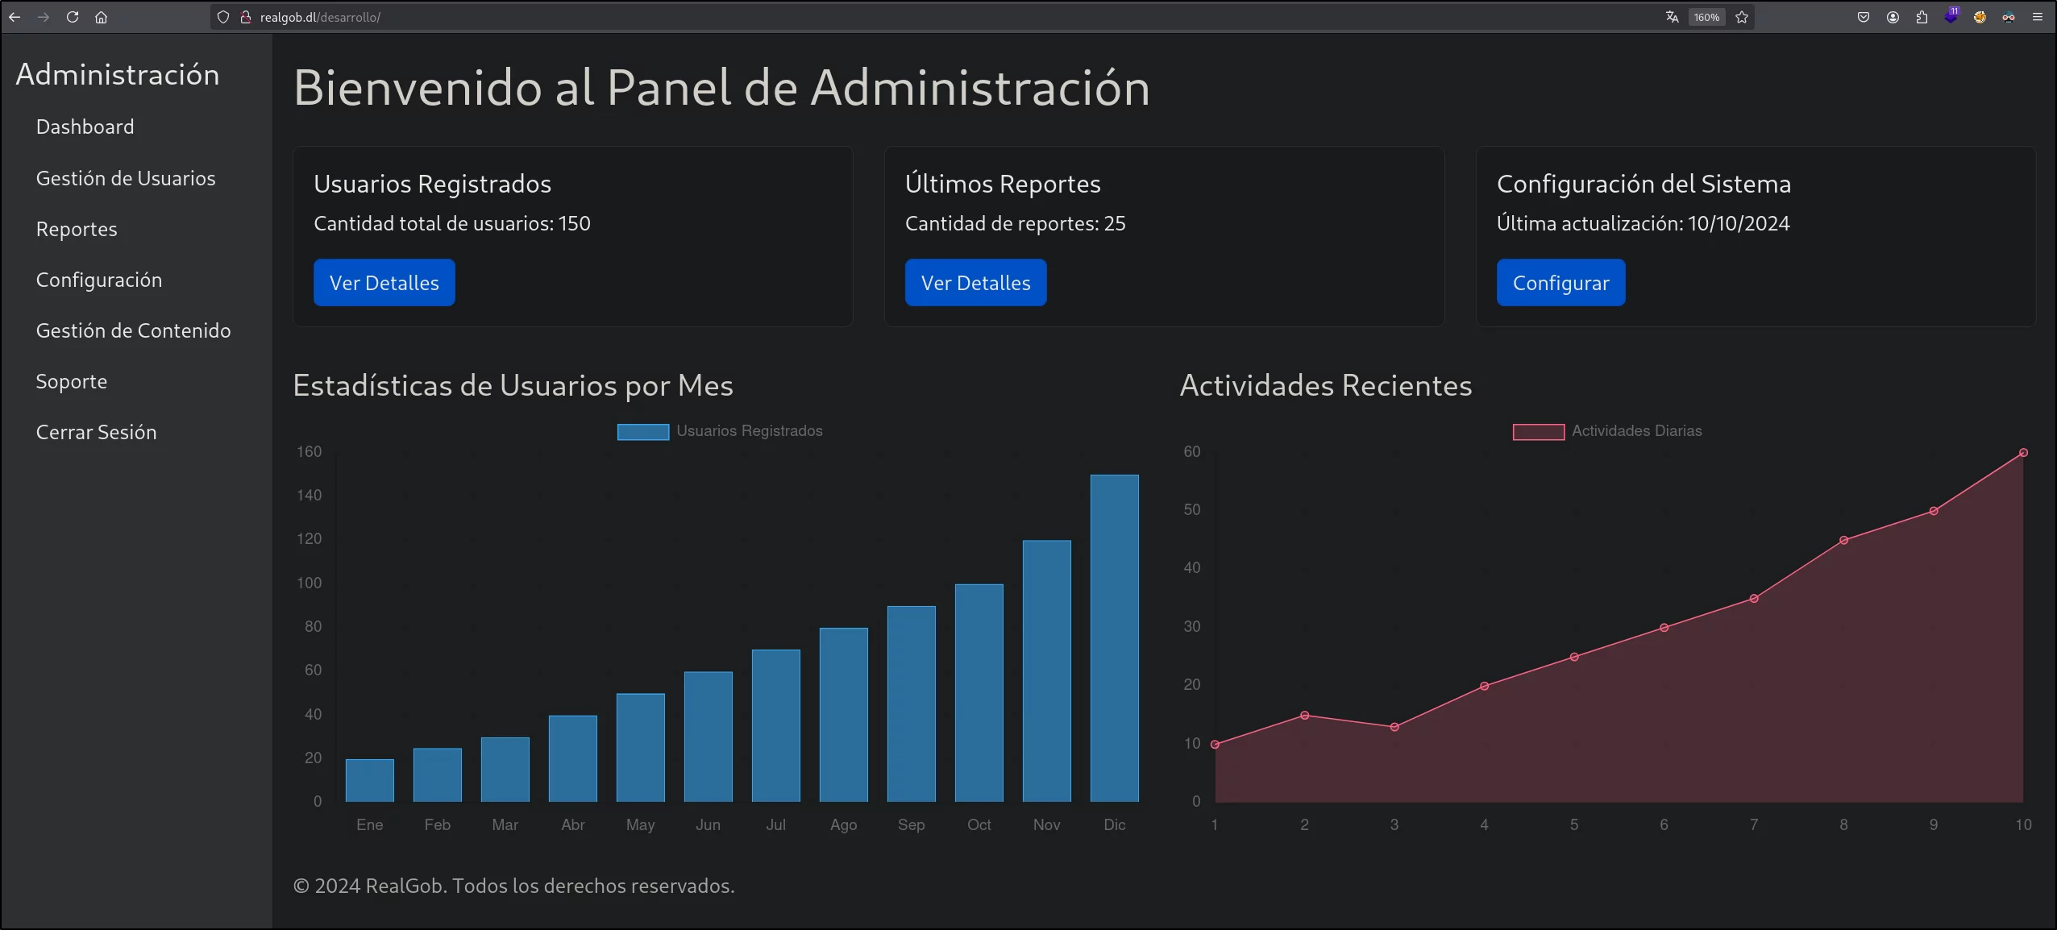
Task: Open the Firefox account icon
Action: (x=1893, y=17)
